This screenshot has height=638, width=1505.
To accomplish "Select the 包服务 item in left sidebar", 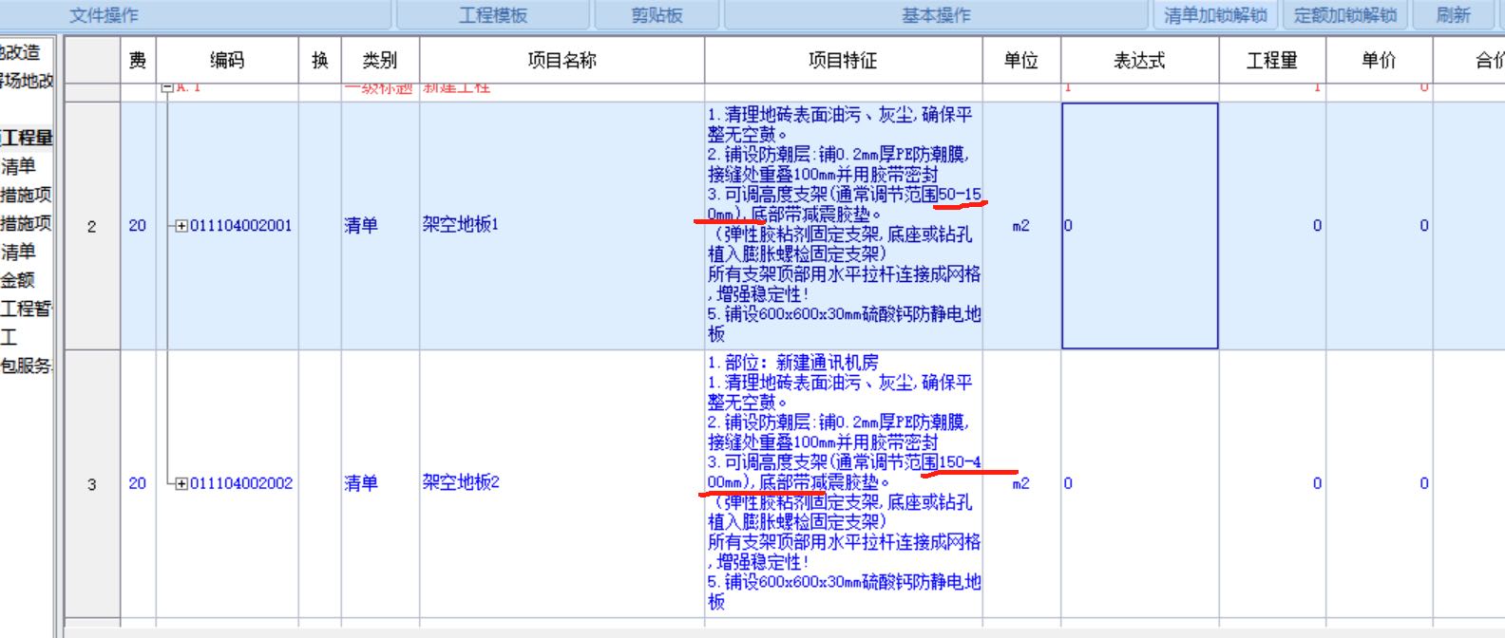I will click(27, 366).
